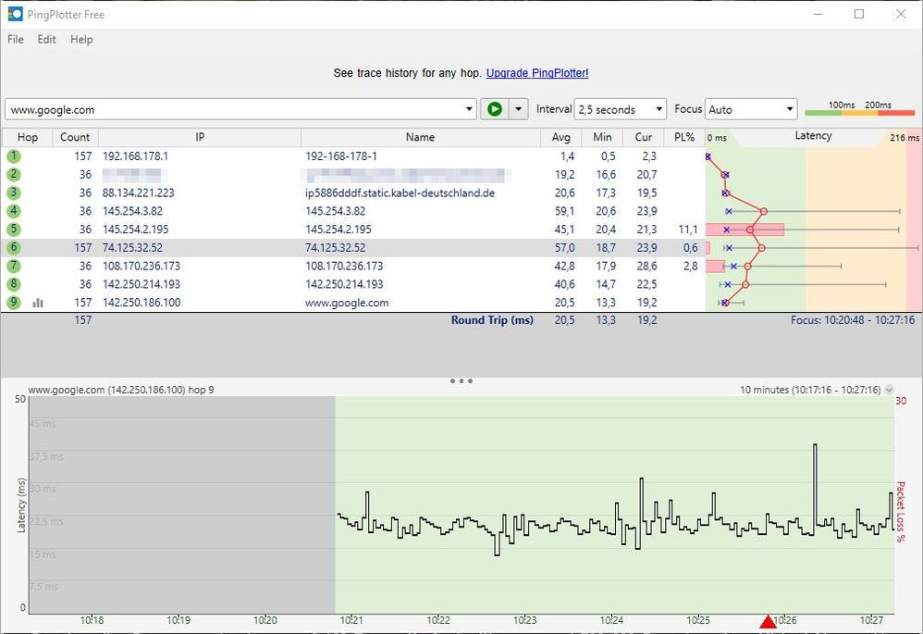Click the Avg column header
Viewport: 923px width, 634px height.
coord(562,137)
